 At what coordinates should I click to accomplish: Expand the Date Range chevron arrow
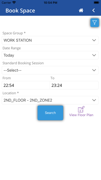(x=94, y=55)
